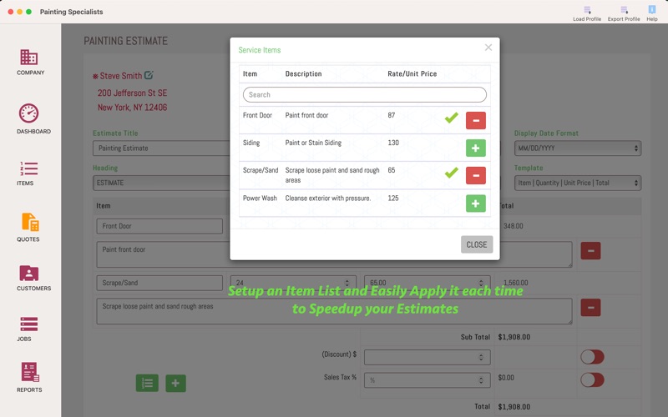This screenshot has width=668, height=417.
Task: Remove Scrape/Sand in Service Items dialog
Action: (476, 175)
